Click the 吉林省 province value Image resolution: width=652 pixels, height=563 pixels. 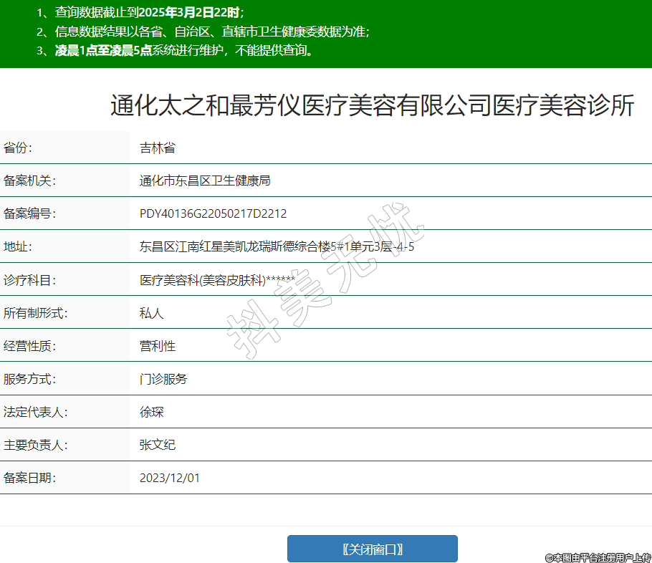click(158, 148)
